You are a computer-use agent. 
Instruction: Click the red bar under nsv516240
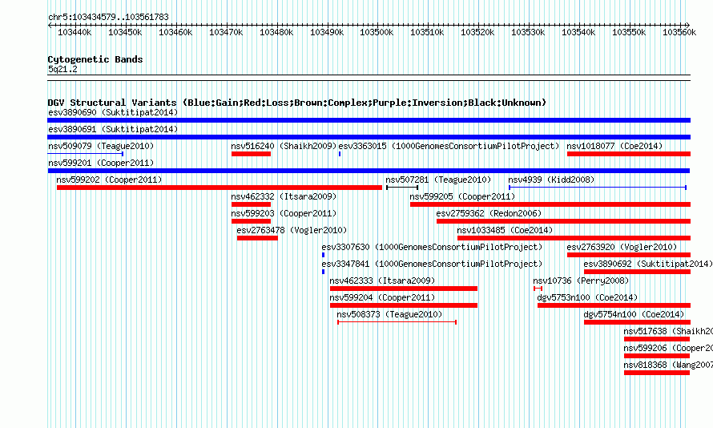click(x=251, y=154)
